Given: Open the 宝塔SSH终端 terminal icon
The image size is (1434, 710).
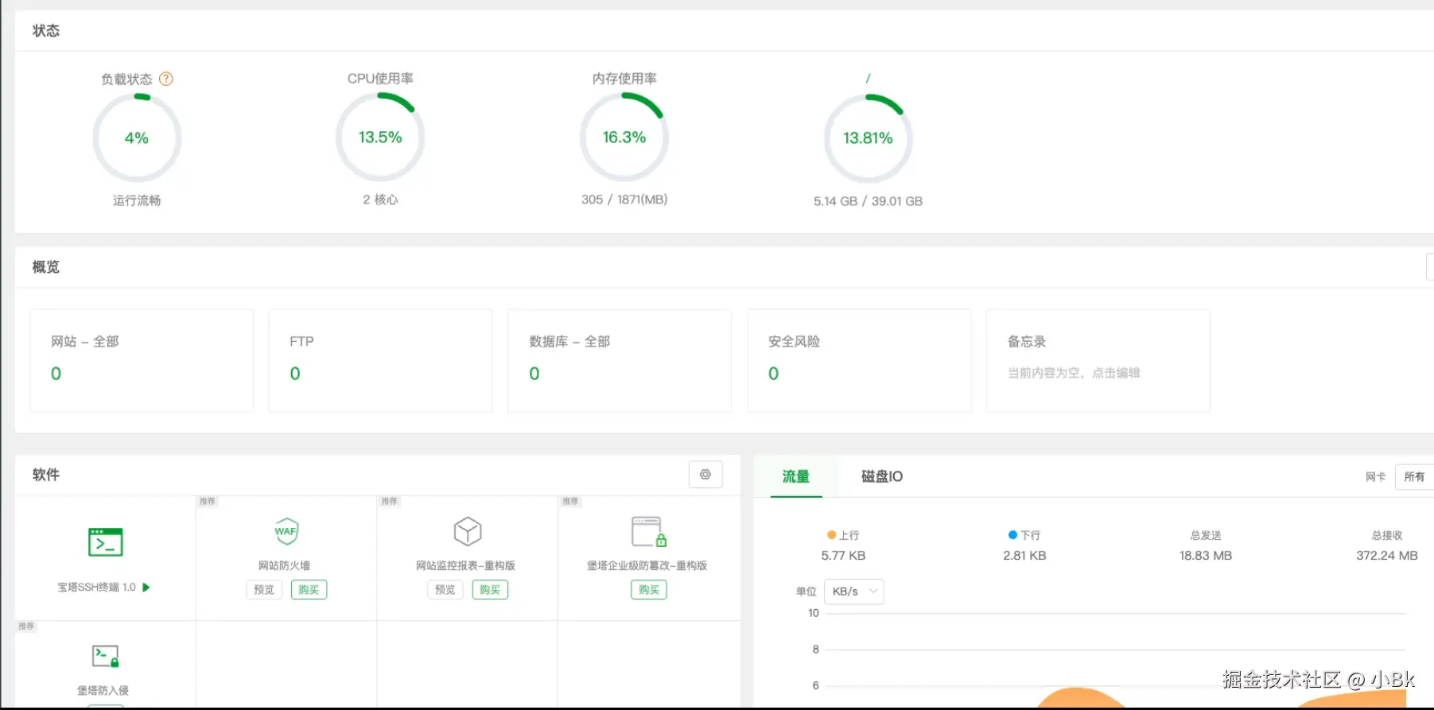Looking at the screenshot, I should click(x=105, y=542).
